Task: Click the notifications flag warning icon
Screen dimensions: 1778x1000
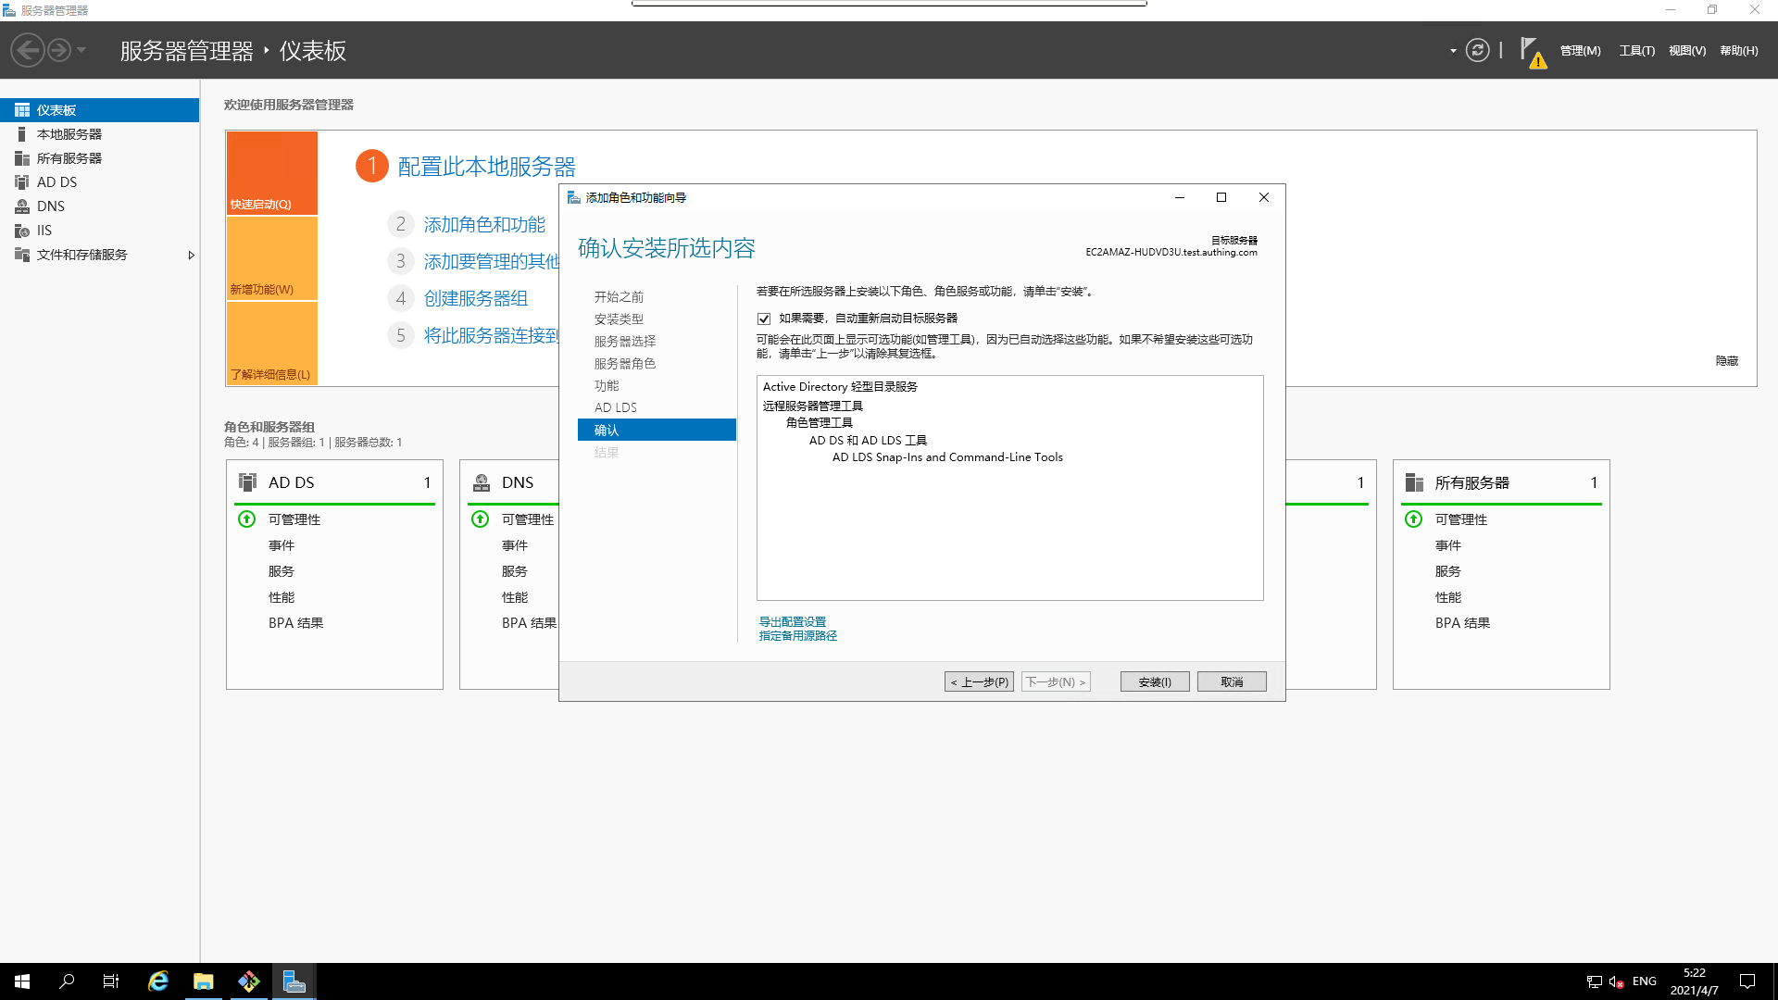Action: pos(1532,52)
